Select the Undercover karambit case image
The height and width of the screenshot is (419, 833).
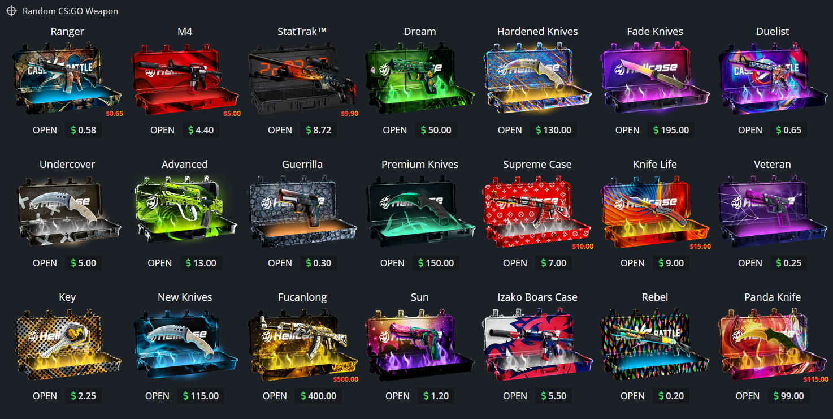coord(67,211)
